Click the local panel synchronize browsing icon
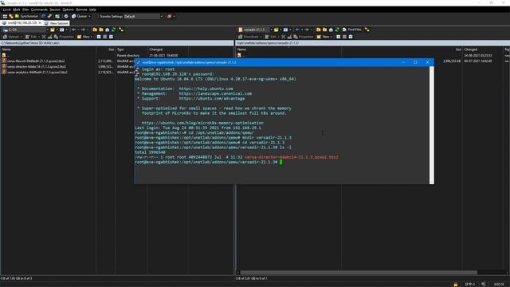The width and height of the screenshot is (510, 287). (121, 29)
